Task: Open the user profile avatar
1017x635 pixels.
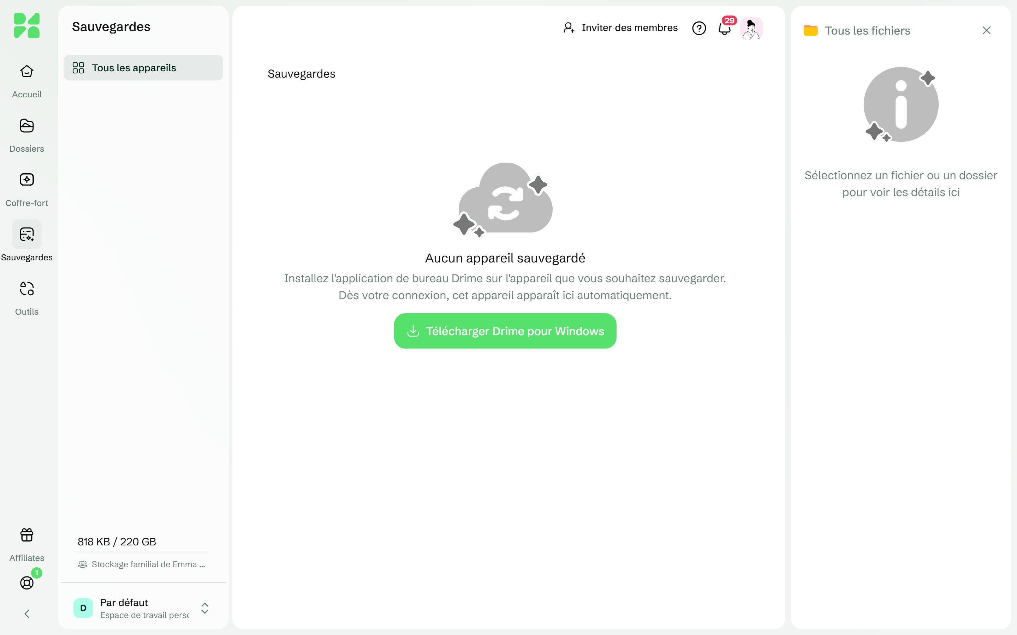Action: 751,28
